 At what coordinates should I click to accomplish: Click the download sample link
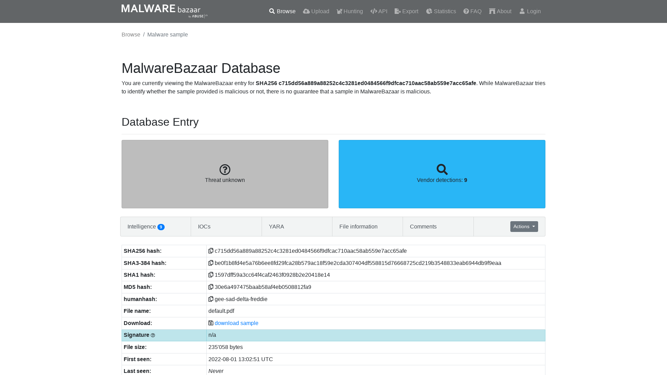pyautogui.click(x=236, y=323)
